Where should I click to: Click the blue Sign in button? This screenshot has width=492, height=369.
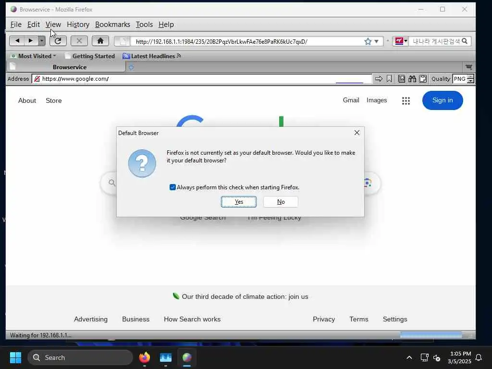[x=443, y=100]
